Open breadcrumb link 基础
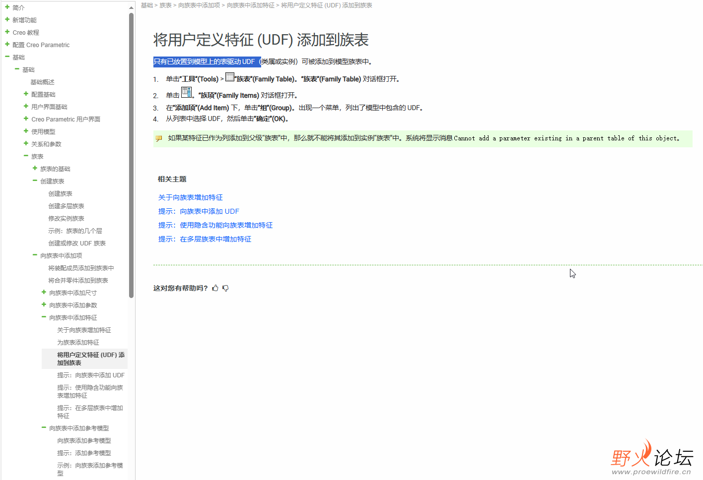 click(147, 5)
